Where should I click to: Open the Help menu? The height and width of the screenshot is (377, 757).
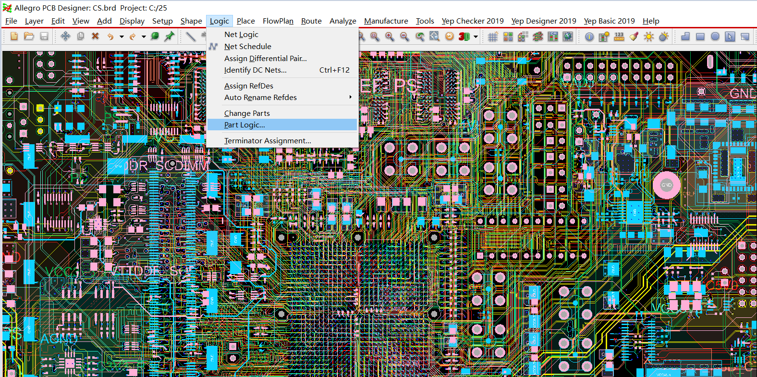(651, 21)
